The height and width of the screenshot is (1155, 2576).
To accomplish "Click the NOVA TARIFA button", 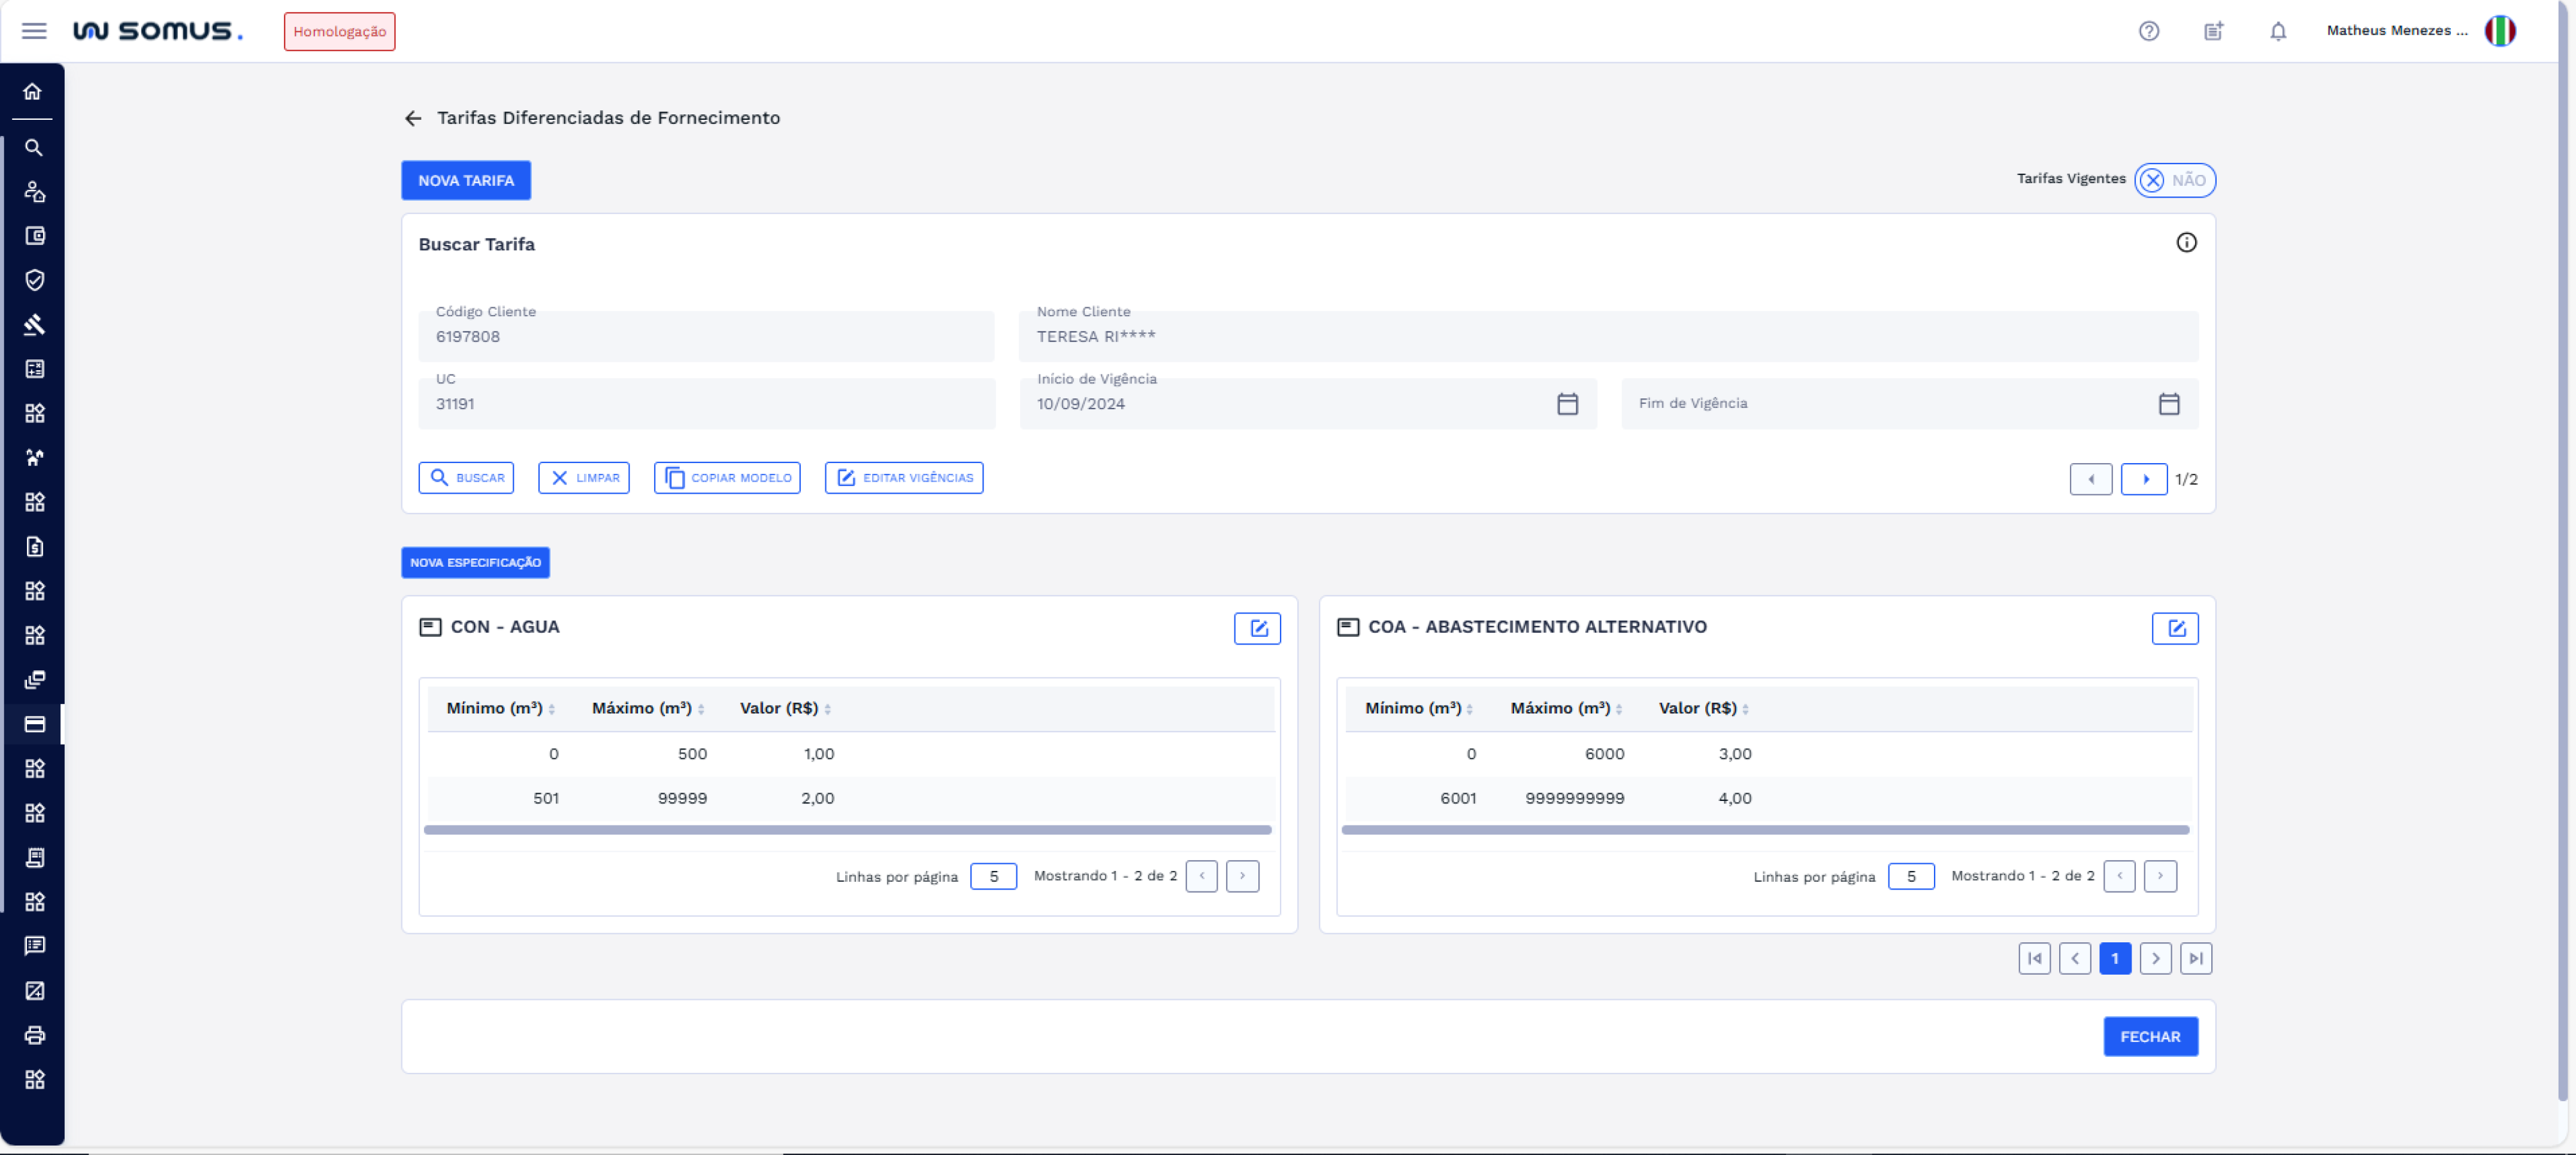I will click(466, 181).
